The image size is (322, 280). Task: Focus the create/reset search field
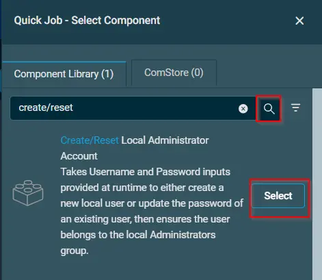pyautogui.click(x=128, y=108)
